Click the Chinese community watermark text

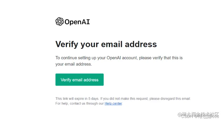[x=199, y=114]
